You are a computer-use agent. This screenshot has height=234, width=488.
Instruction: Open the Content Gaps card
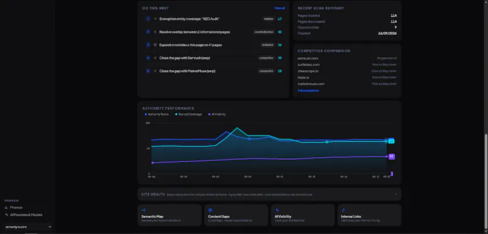(x=236, y=215)
